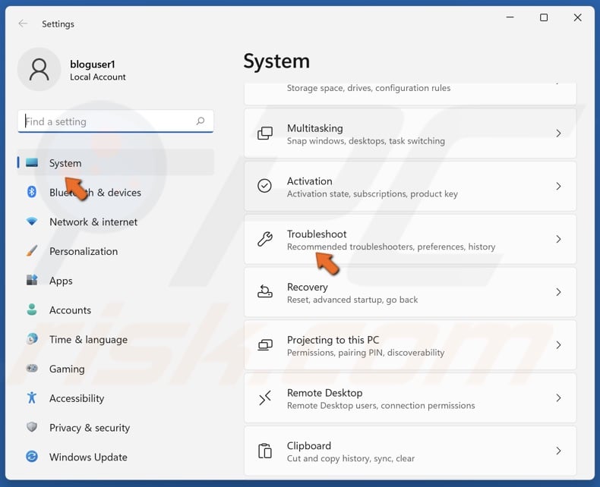Expand Clipboard chevron arrow

point(558,451)
